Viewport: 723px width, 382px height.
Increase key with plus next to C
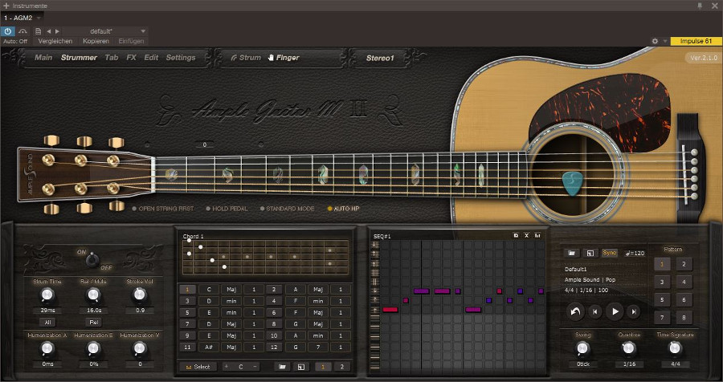coord(226,367)
